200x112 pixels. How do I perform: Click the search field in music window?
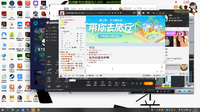point(100,9)
